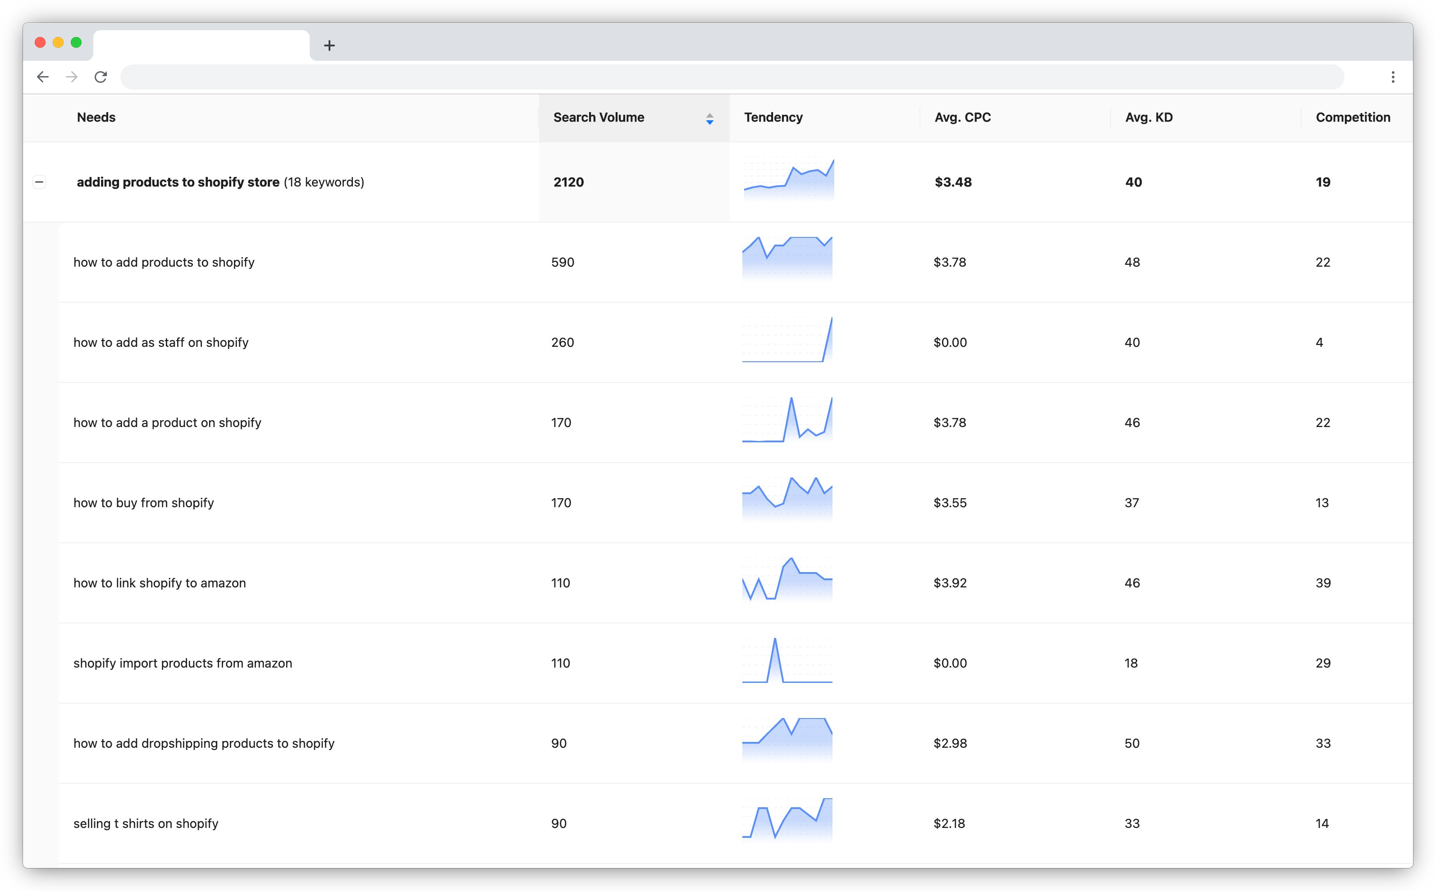Viewport: 1436px width, 891px height.
Task: Sort by Search Volume arrows
Action: coord(710,118)
